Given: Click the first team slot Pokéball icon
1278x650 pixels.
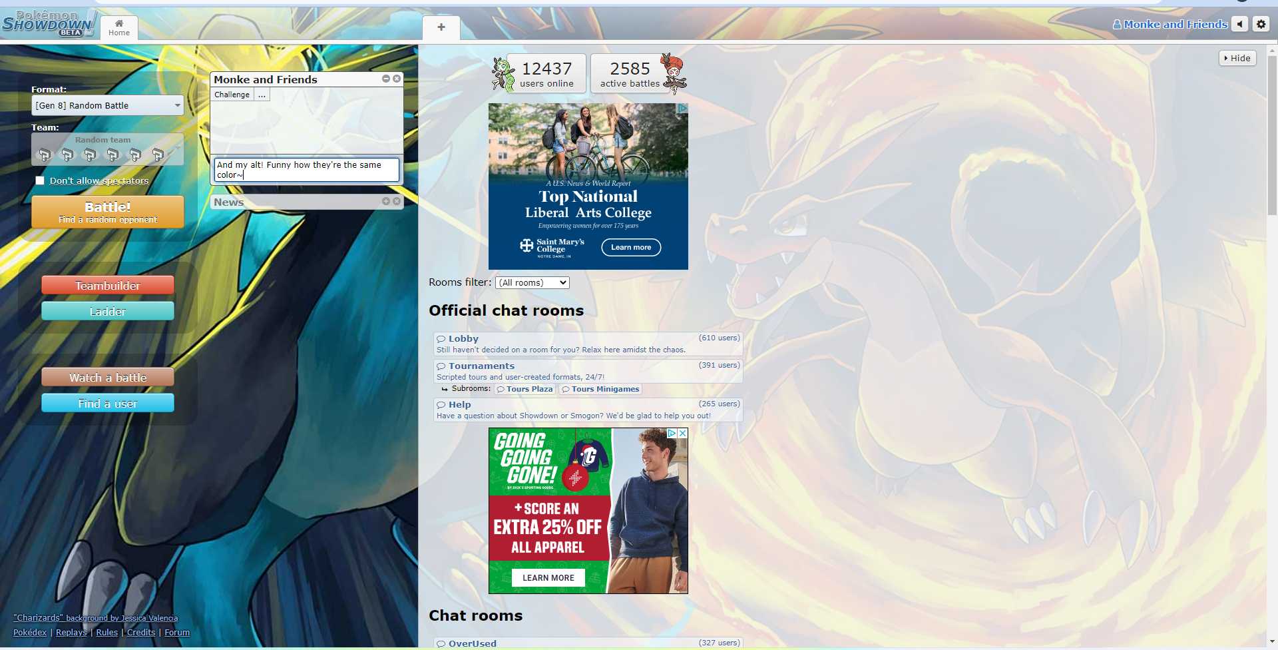Looking at the screenshot, I should click(45, 155).
